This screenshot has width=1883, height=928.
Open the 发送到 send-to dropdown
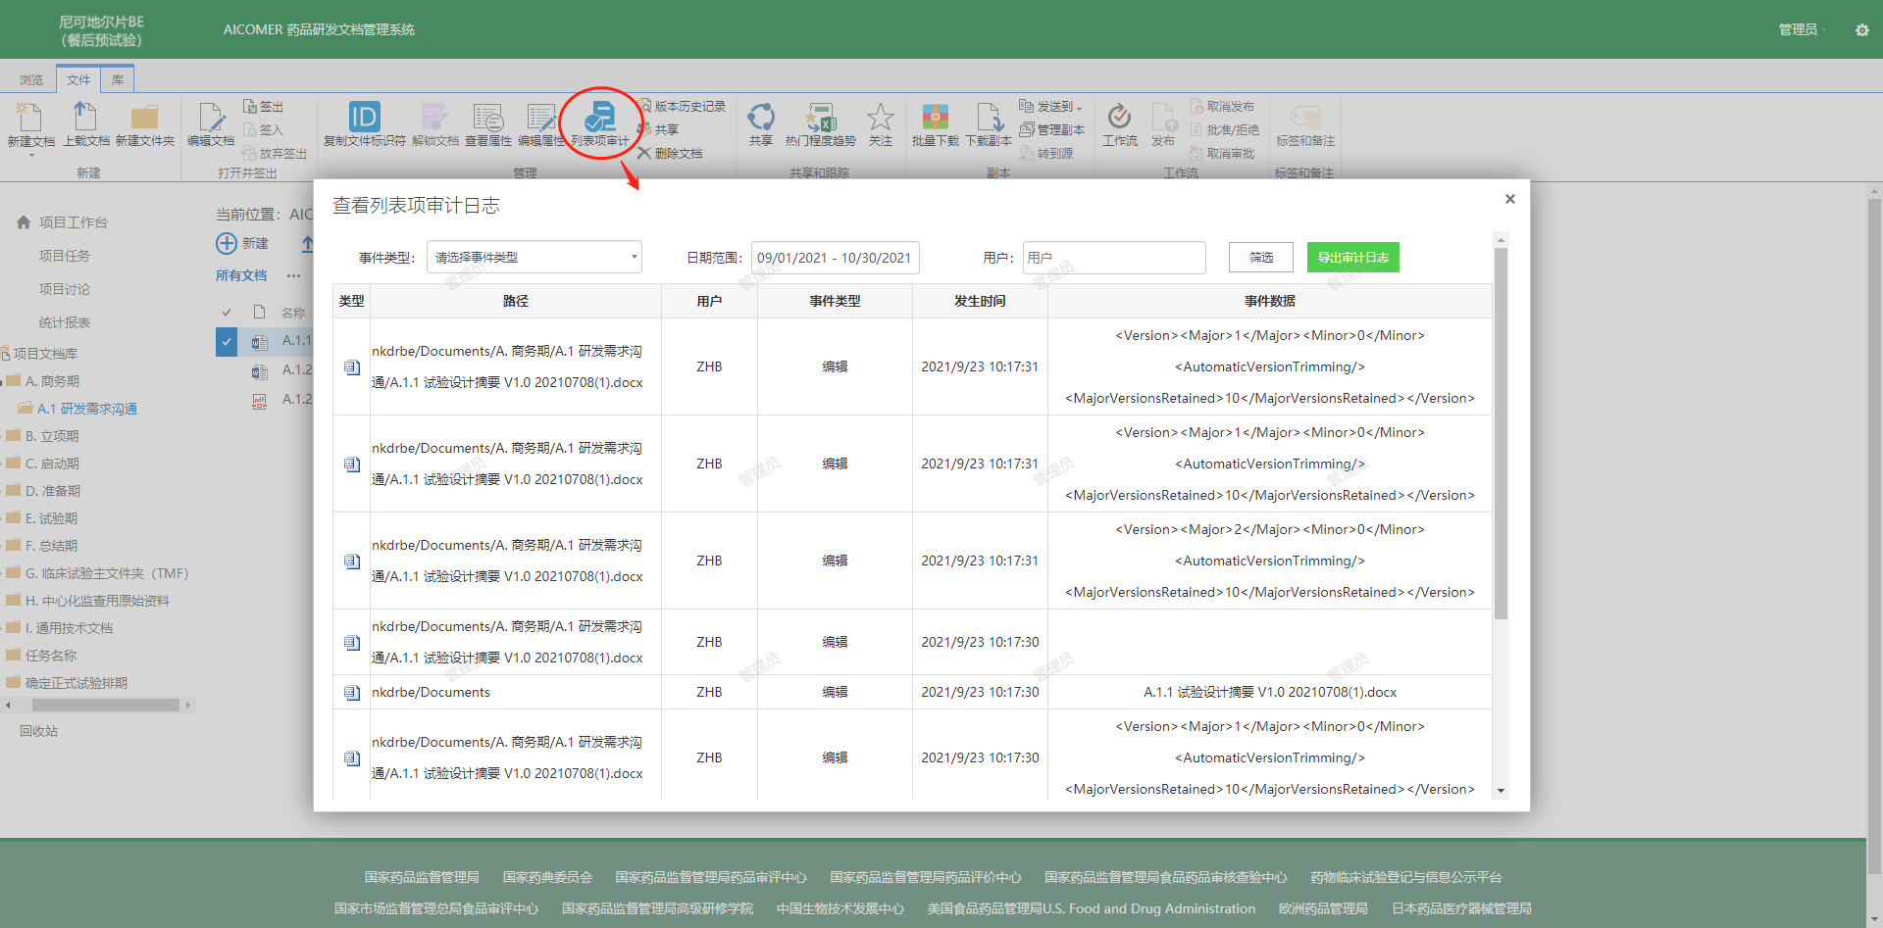pyautogui.click(x=1051, y=106)
